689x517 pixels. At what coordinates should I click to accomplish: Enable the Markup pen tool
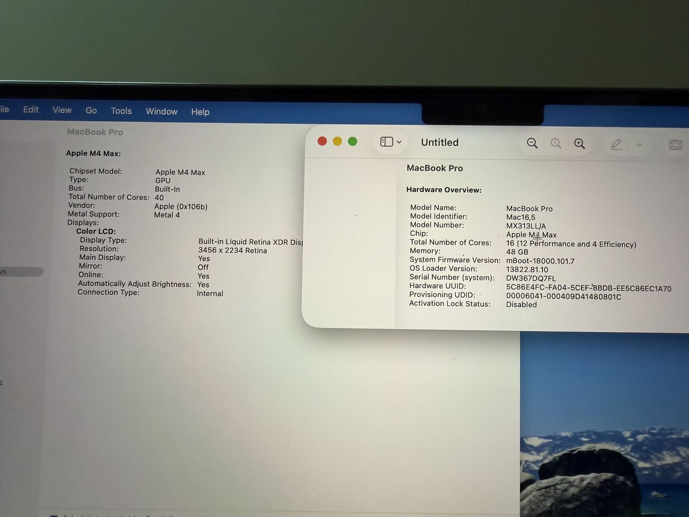[x=616, y=144]
